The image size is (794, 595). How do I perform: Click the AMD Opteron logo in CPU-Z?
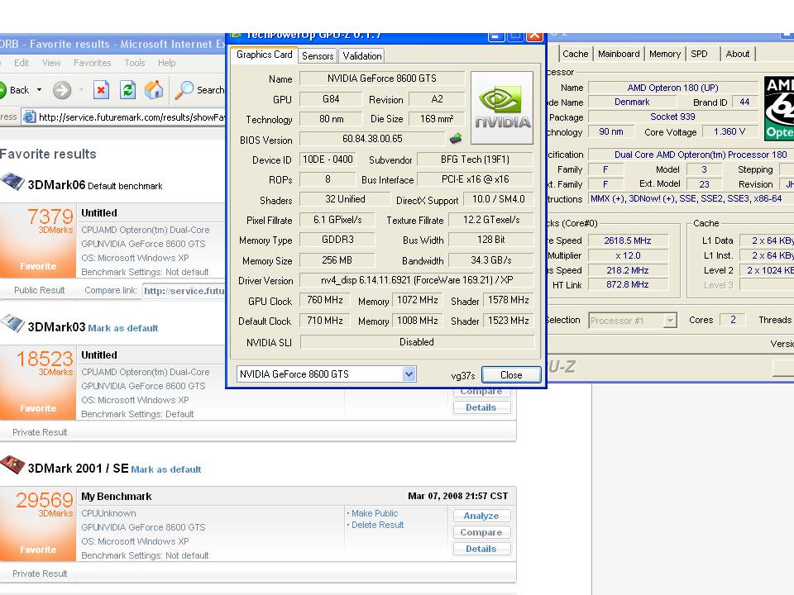(779, 108)
